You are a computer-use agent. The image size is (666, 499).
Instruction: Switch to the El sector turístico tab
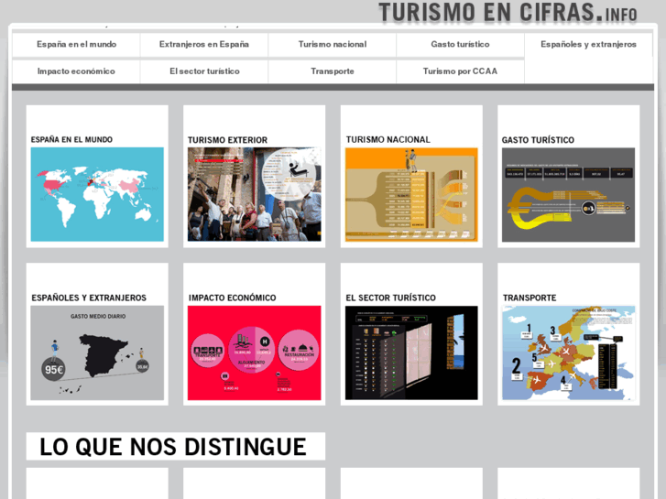(204, 71)
